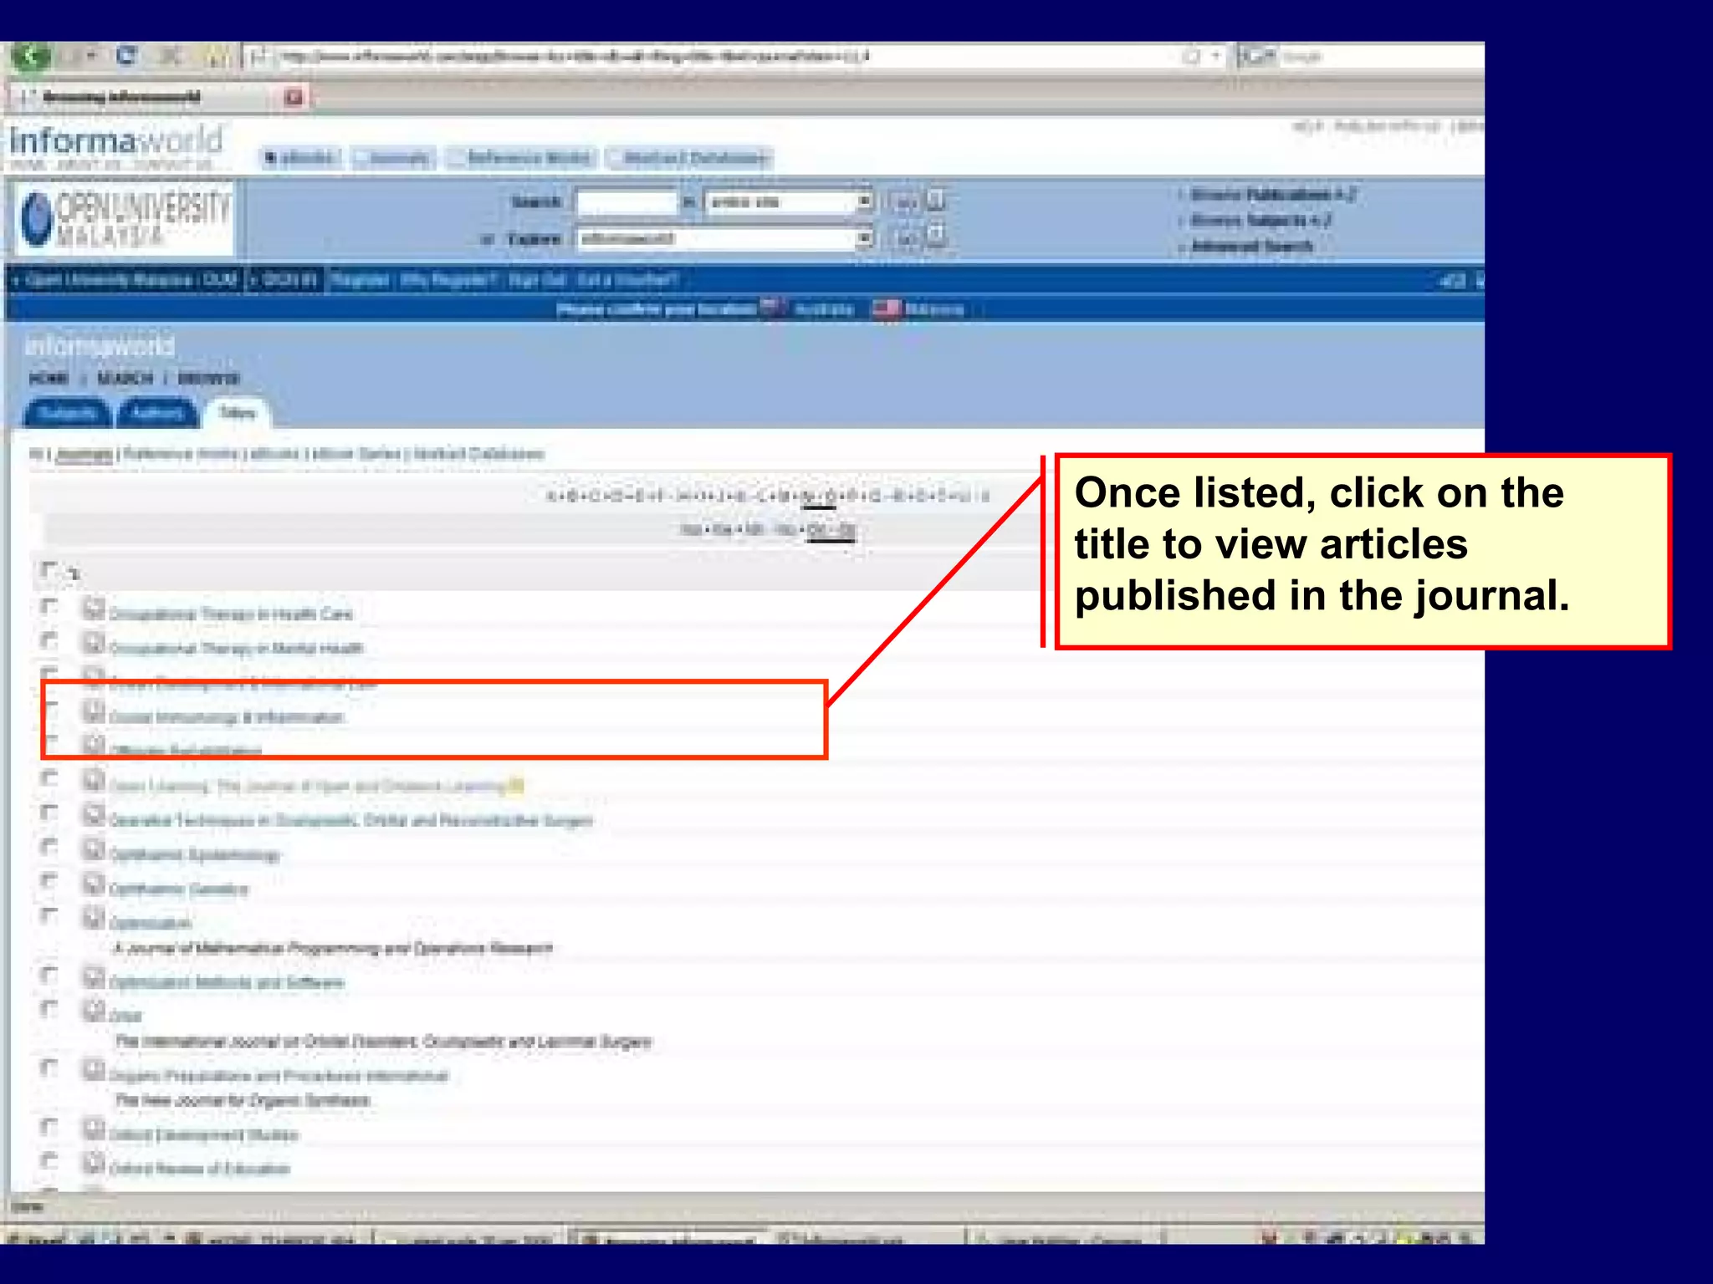Tick checkbox for Open Learning journal

(x=49, y=778)
